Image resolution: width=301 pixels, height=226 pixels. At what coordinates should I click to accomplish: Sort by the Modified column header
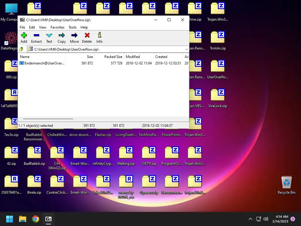(x=139, y=57)
